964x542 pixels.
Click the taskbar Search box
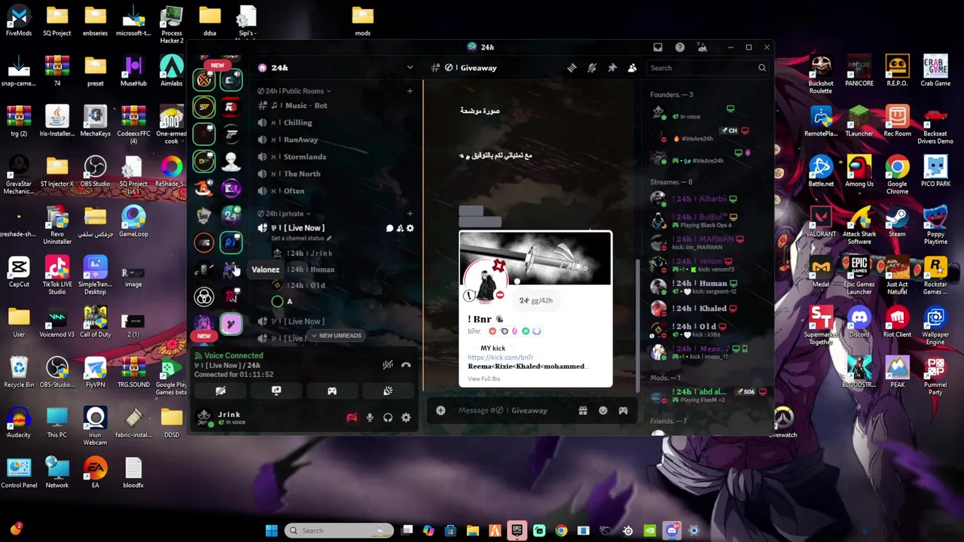(339, 531)
